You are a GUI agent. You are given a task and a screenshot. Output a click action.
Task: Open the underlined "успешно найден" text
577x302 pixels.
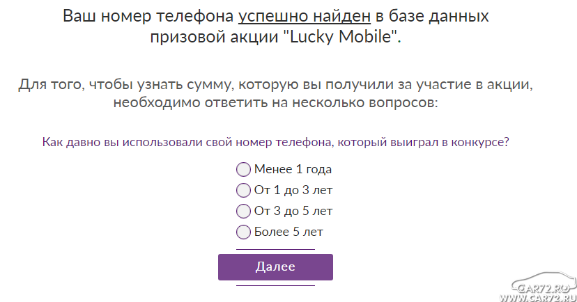point(305,17)
